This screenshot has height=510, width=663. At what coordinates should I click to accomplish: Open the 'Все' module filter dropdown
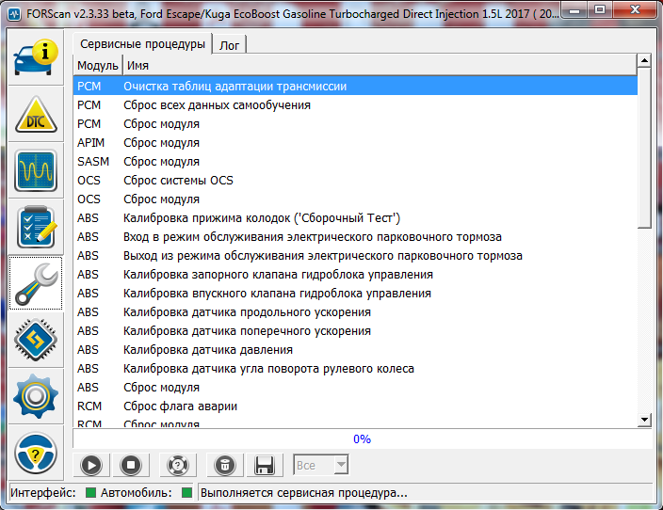coord(321,465)
